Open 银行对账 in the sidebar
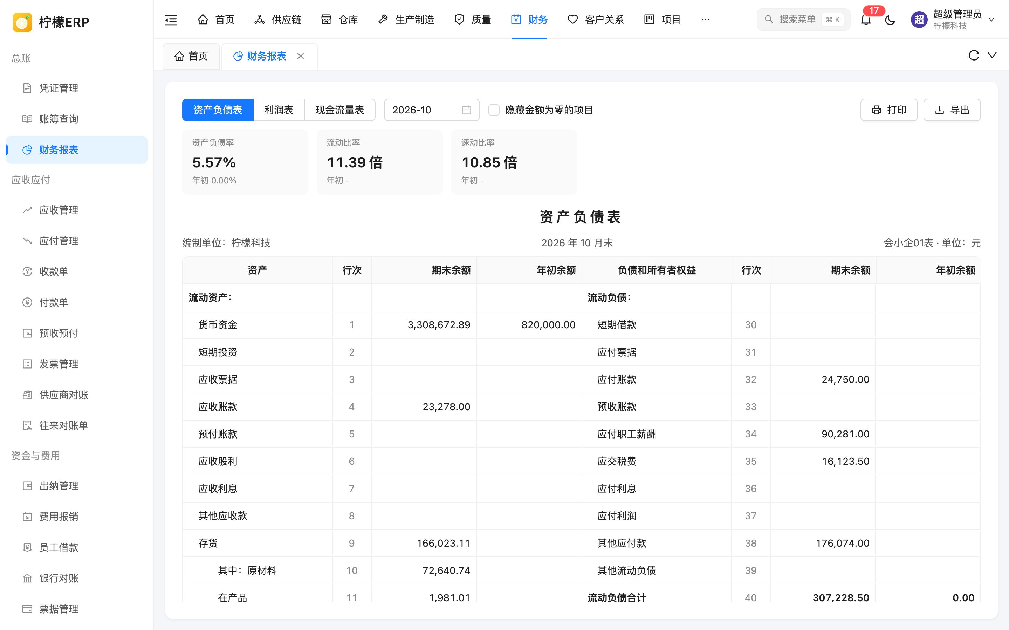The image size is (1009, 630). (77, 578)
